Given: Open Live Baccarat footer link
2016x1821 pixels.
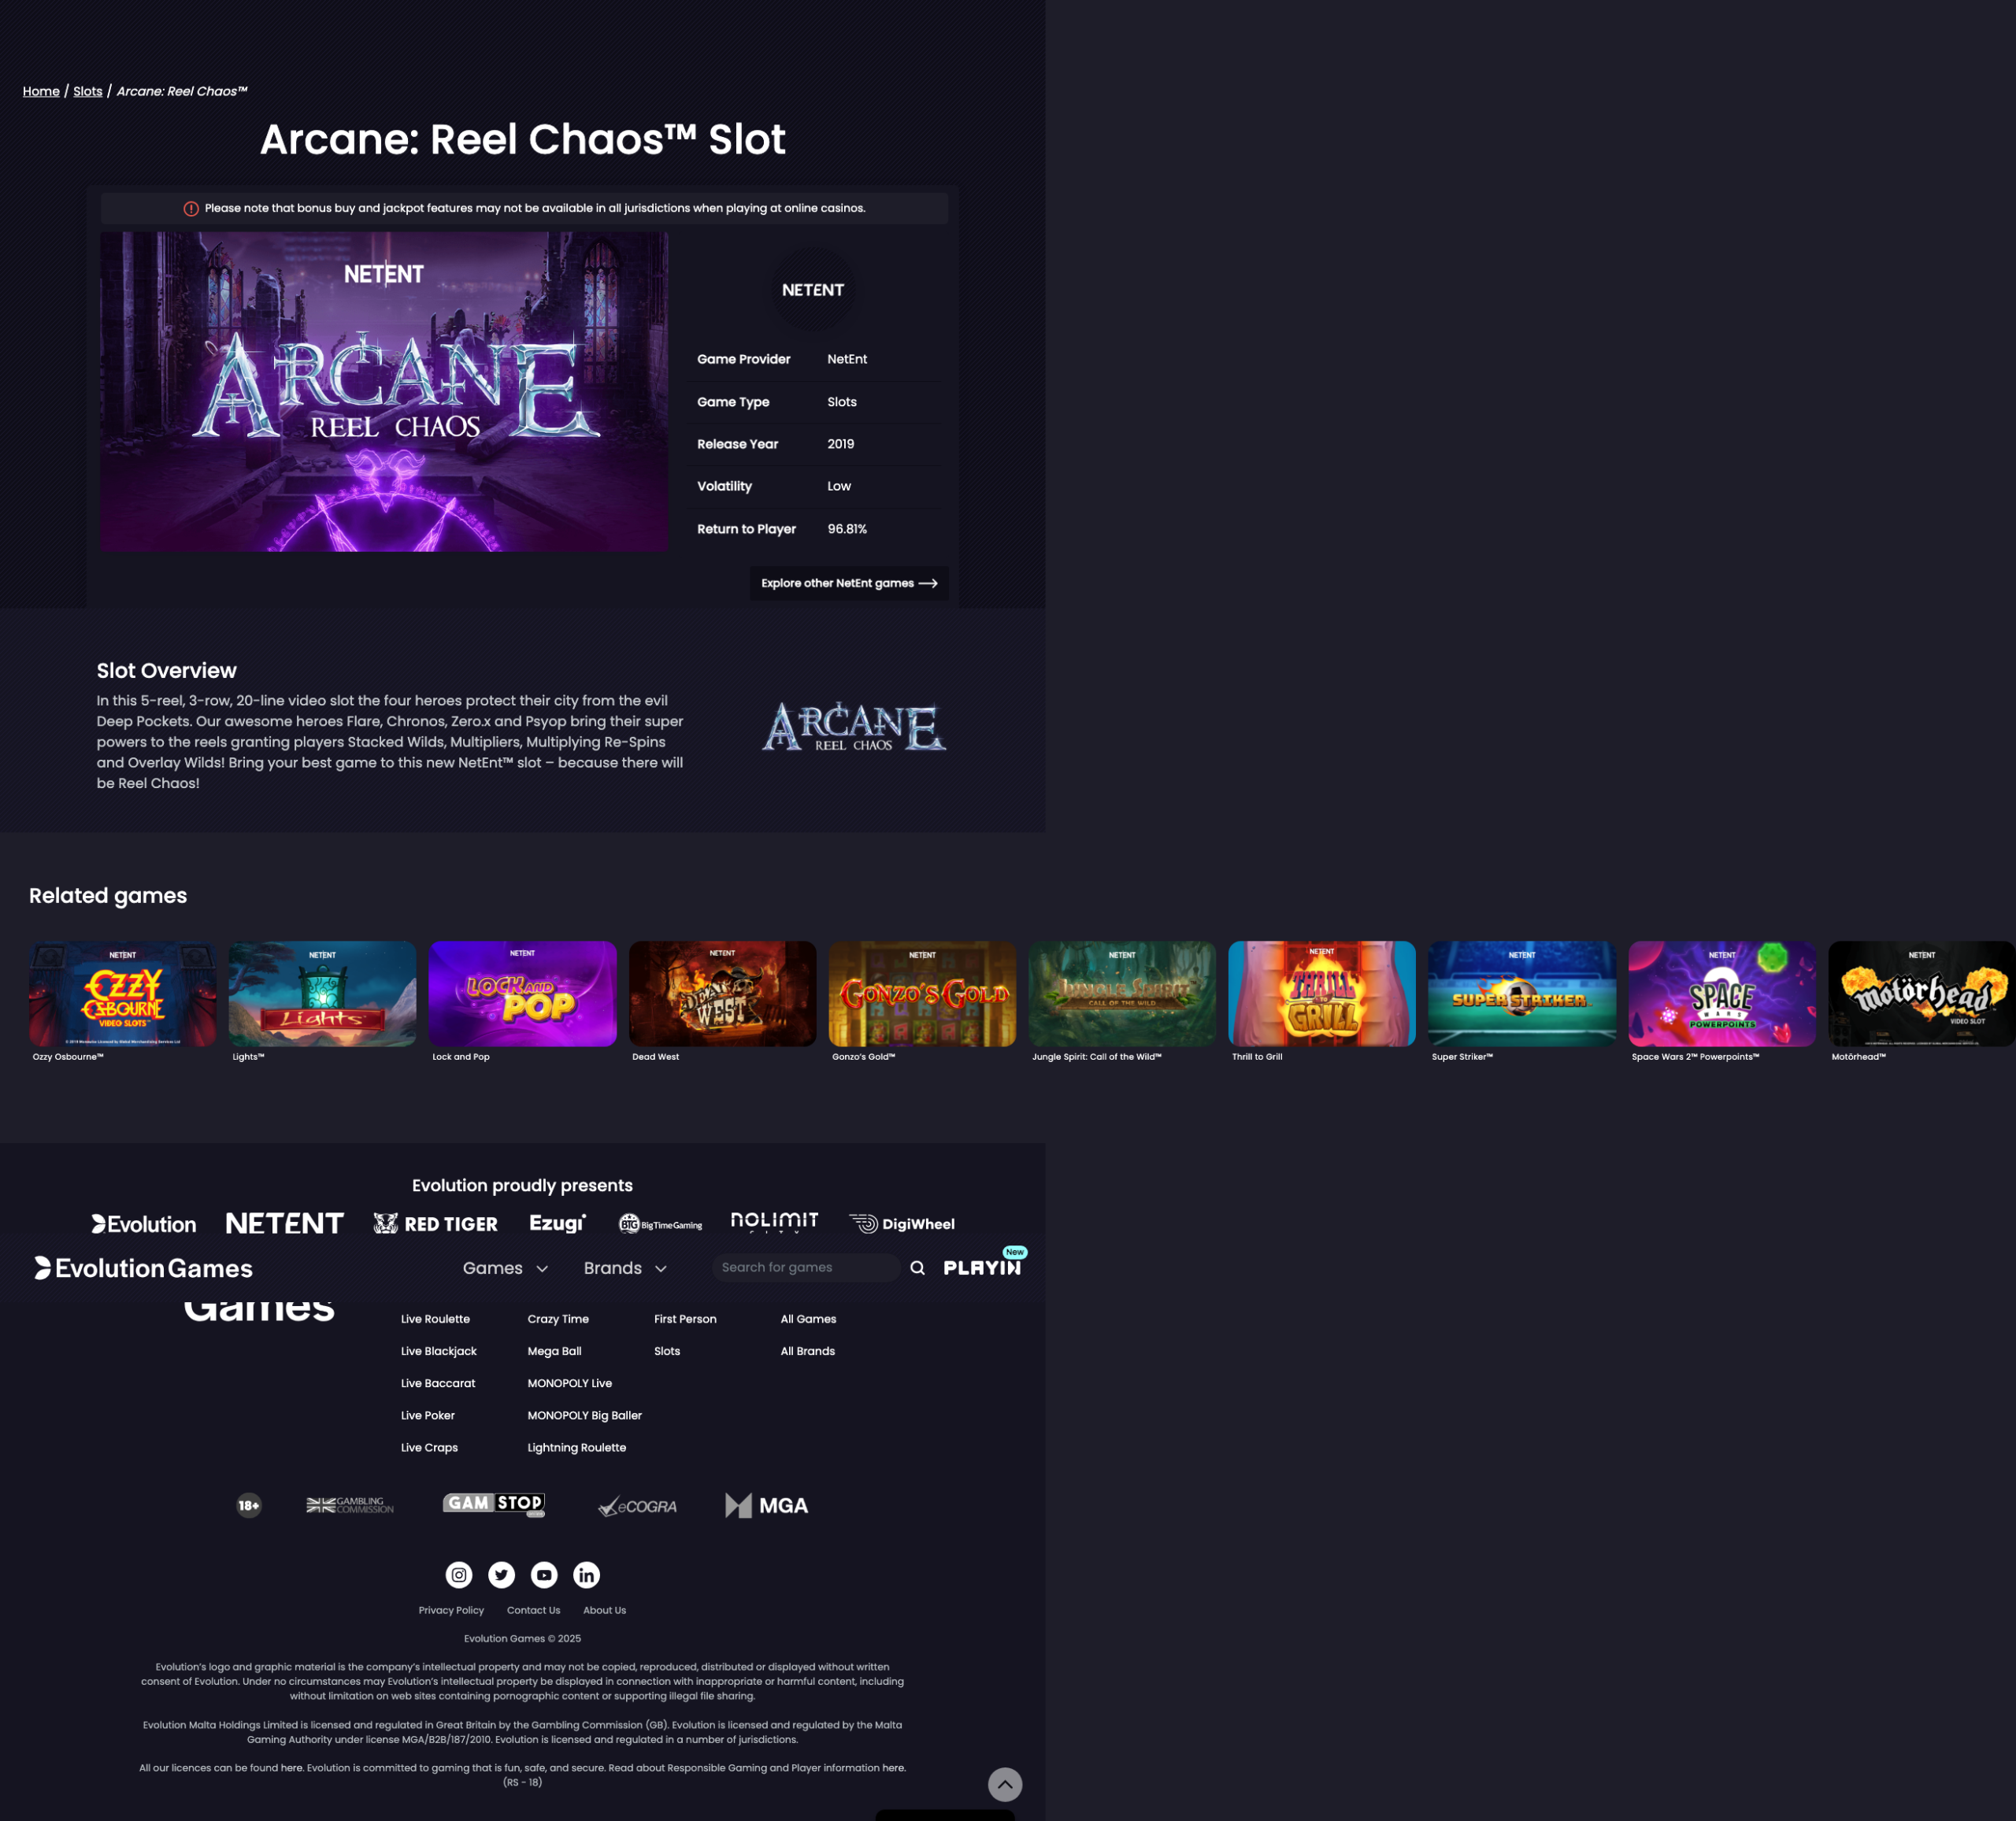Looking at the screenshot, I should pos(438,1383).
